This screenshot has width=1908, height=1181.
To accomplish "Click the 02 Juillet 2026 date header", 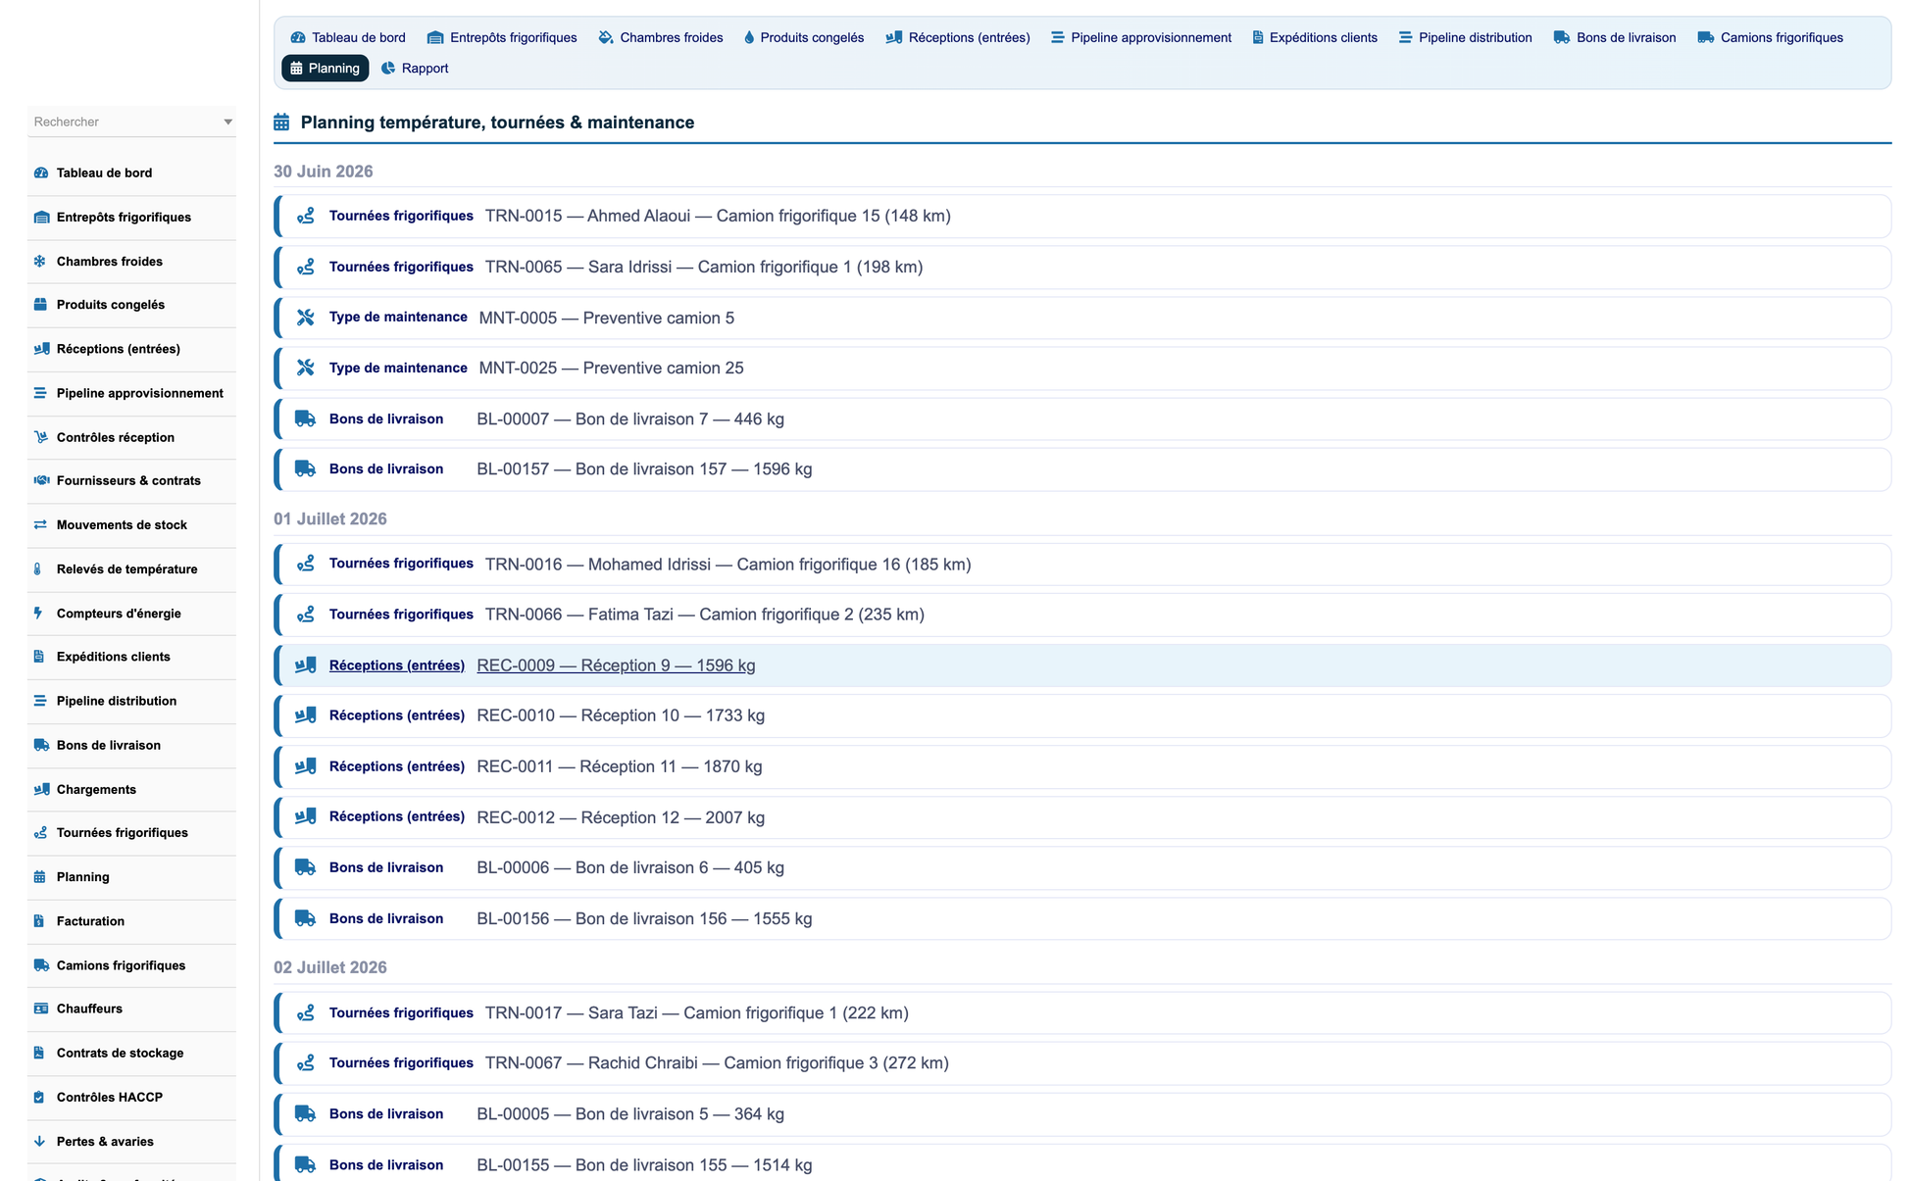I will click(x=330, y=967).
